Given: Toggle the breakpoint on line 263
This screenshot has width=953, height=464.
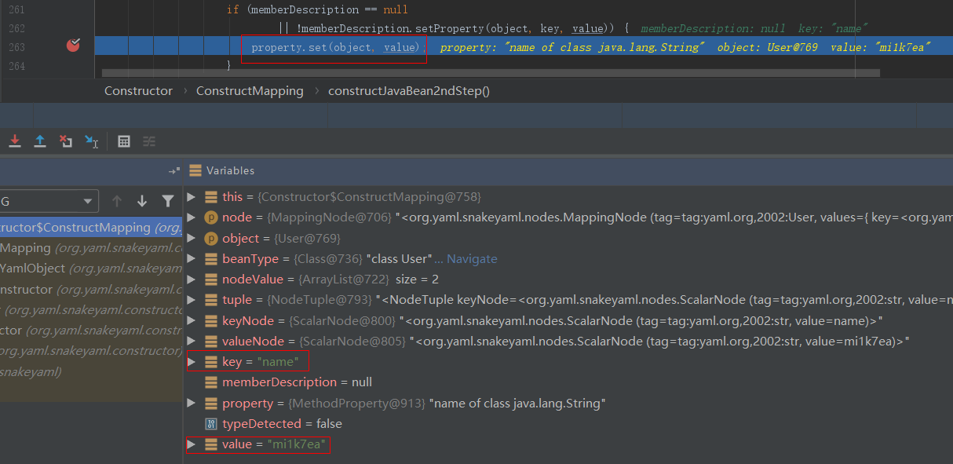Looking at the screenshot, I should (73, 46).
